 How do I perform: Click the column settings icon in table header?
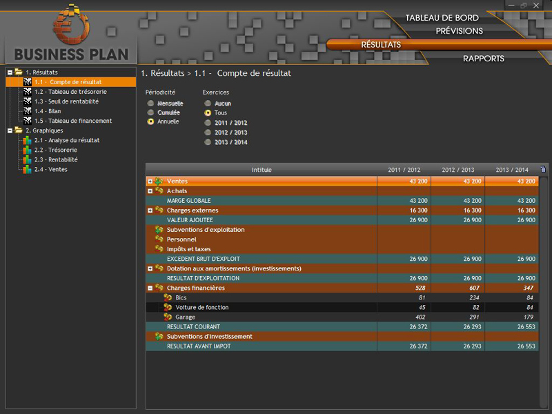[x=543, y=169]
